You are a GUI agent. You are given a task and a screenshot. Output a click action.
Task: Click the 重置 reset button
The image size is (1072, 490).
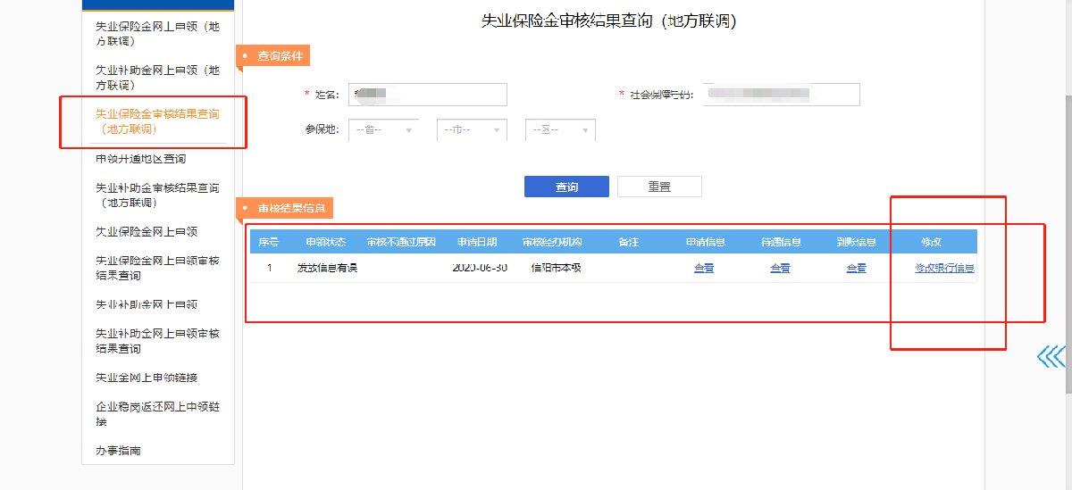click(x=659, y=187)
